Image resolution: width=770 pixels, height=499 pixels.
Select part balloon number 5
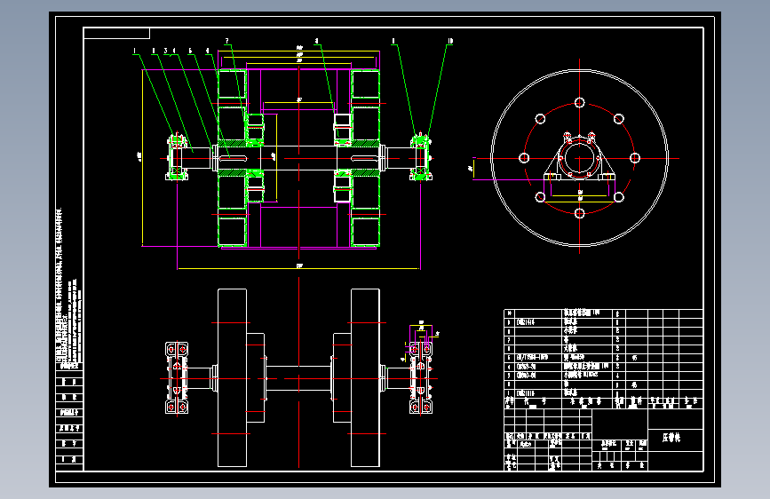click(x=191, y=51)
